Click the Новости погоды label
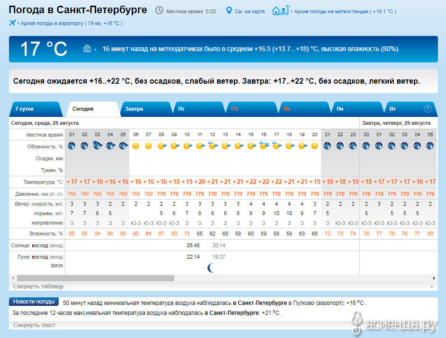 pyautogui.click(x=34, y=302)
